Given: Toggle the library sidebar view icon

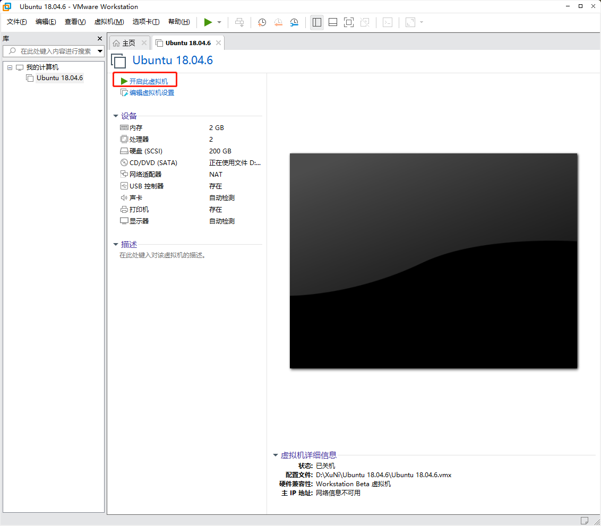Looking at the screenshot, I should point(317,22).
